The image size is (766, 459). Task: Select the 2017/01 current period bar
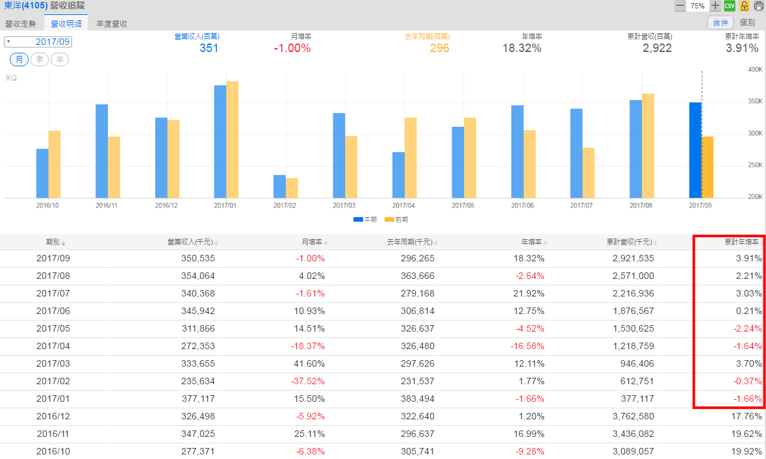220,142
